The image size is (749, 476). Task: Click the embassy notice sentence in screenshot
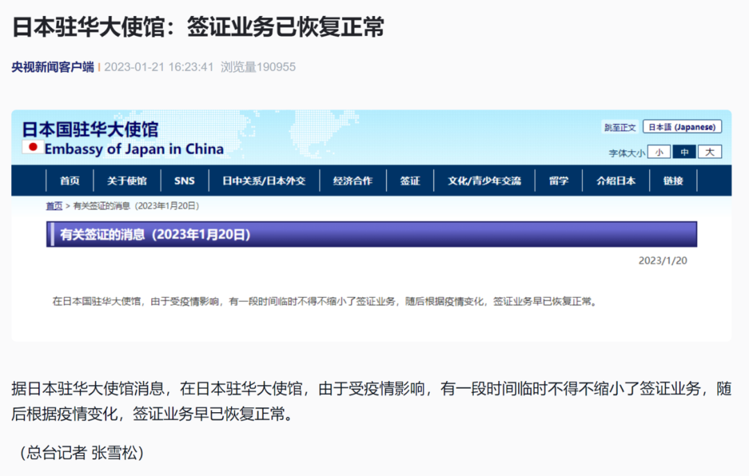[325, 302]
